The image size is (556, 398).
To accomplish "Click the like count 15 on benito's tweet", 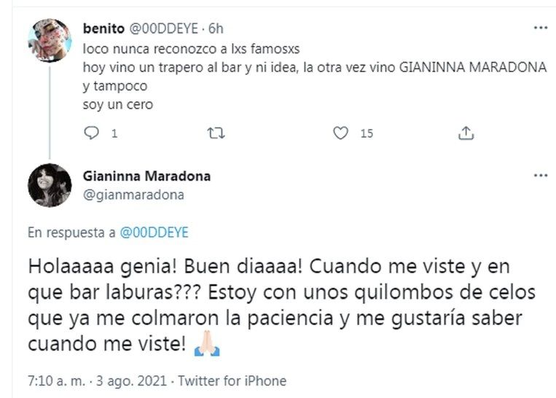I will click(x=367, y=134).
